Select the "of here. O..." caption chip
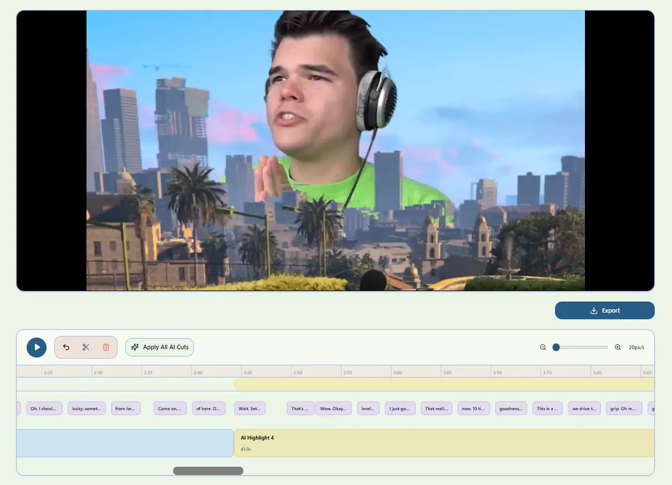This screenshot has height=485, width=672. pyautogui.click(x=208, y=409)
